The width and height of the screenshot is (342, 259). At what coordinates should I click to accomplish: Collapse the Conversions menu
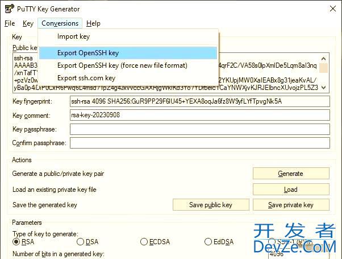[60, 23]
